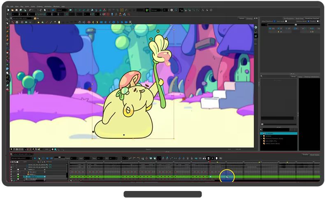Click the yellow right bracket icon in camera toolbar

pyautogui.click(x=97, y=22)
